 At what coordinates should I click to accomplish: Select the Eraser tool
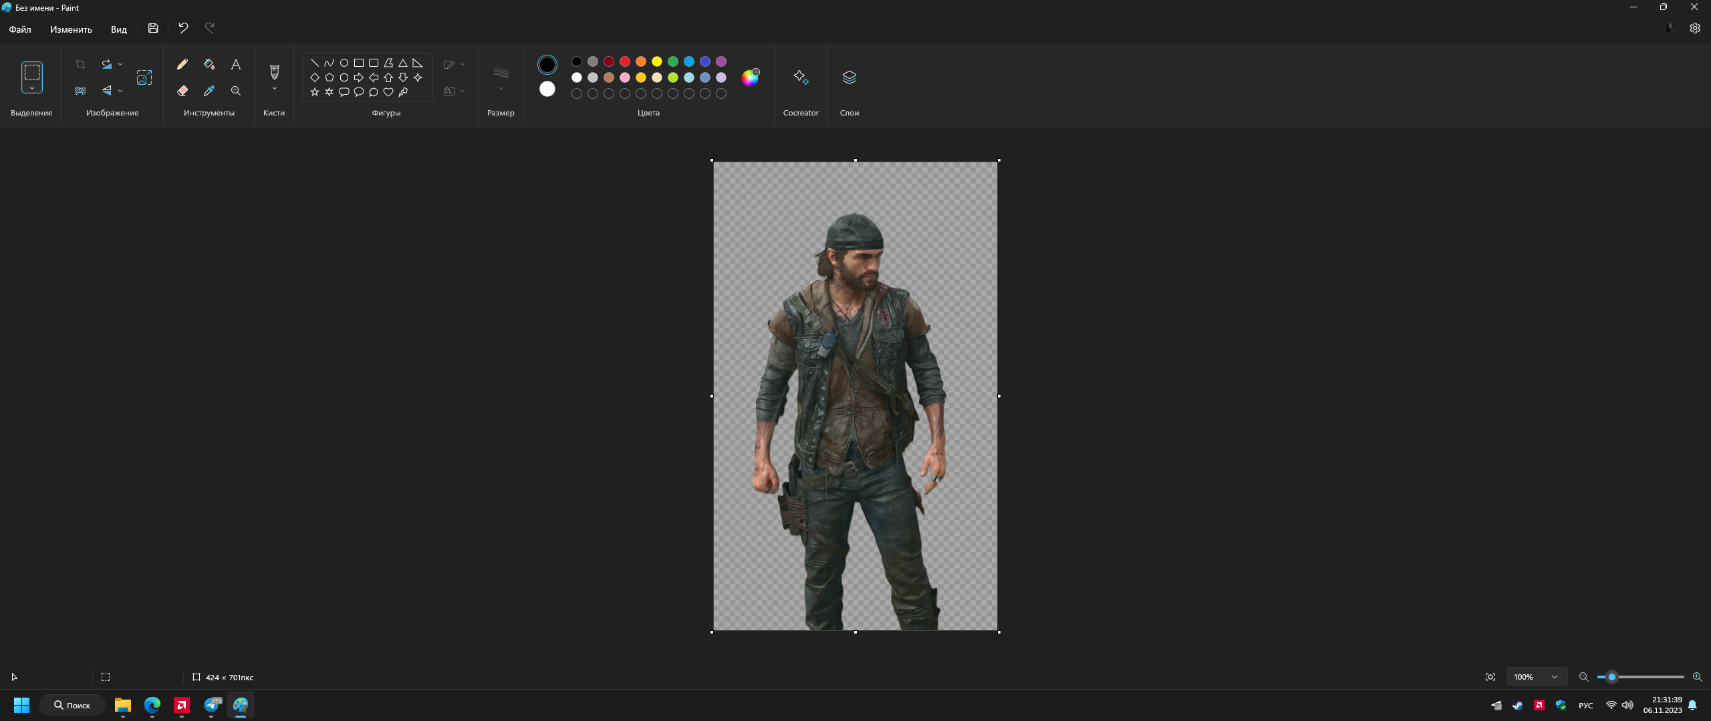coord(182,91)
